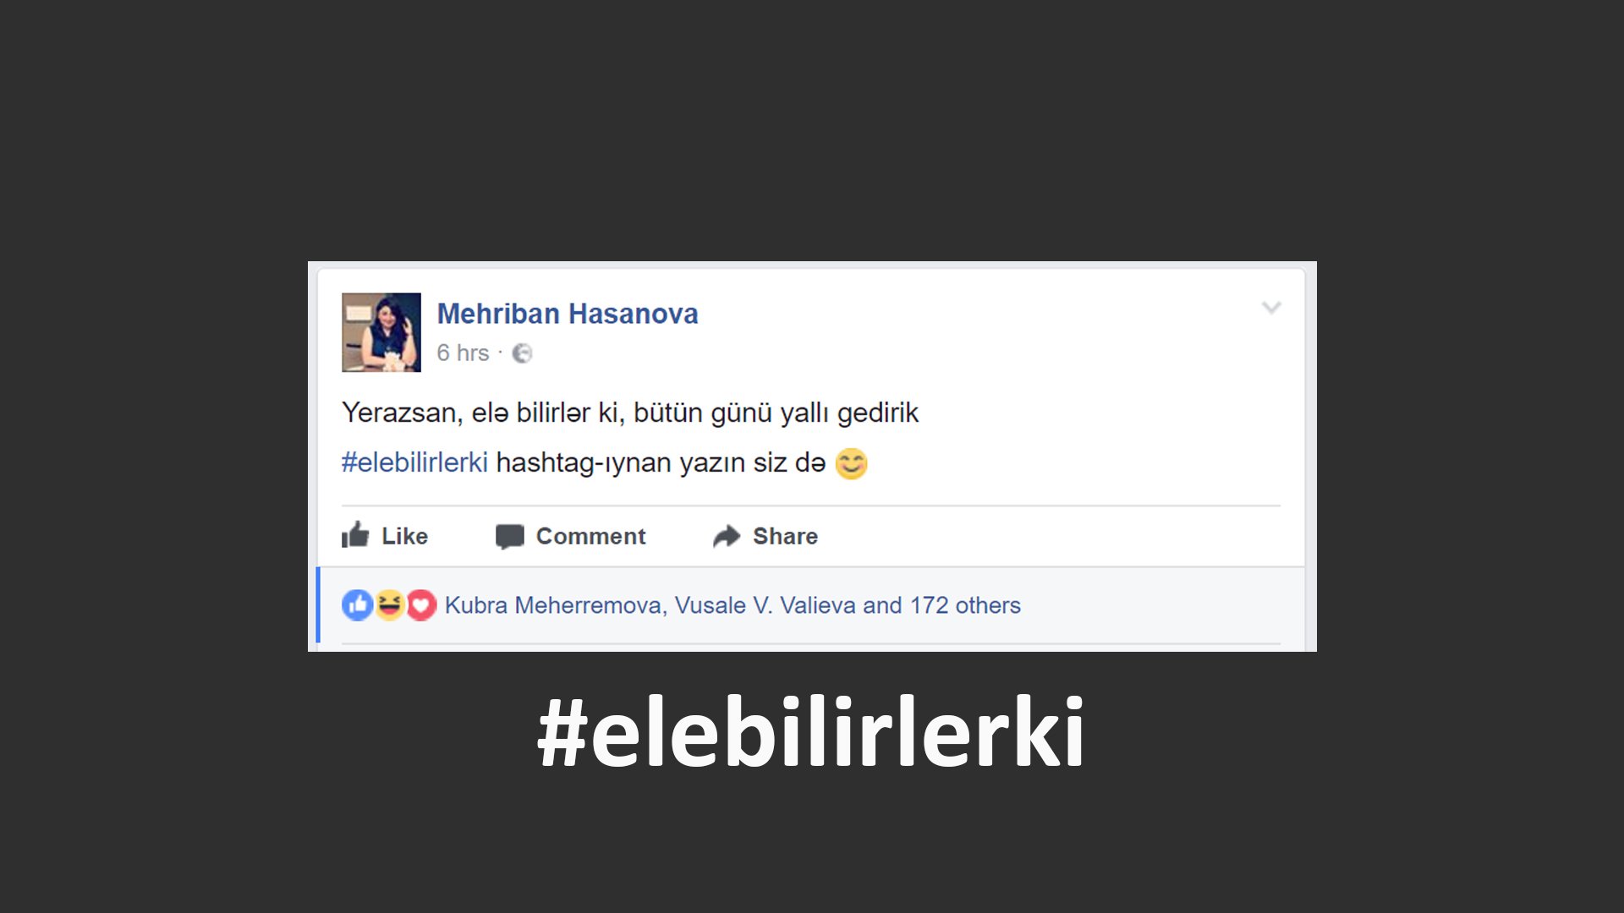The image size is (1624, 913).
Task: Click the Share button label
Action: [786, 536]
